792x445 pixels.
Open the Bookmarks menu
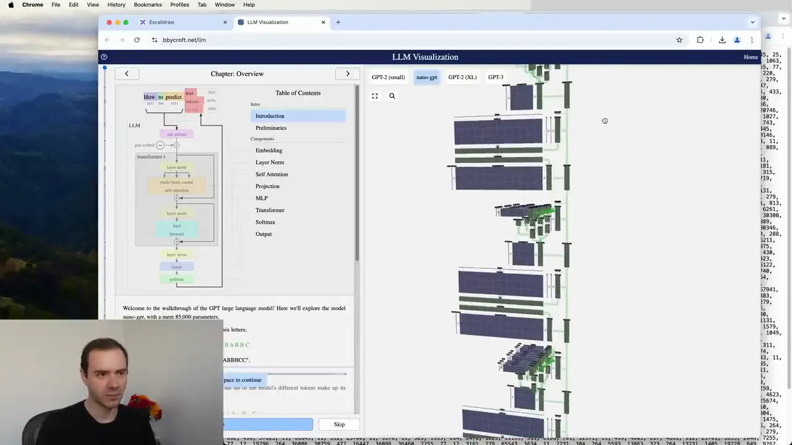point(148,4)
